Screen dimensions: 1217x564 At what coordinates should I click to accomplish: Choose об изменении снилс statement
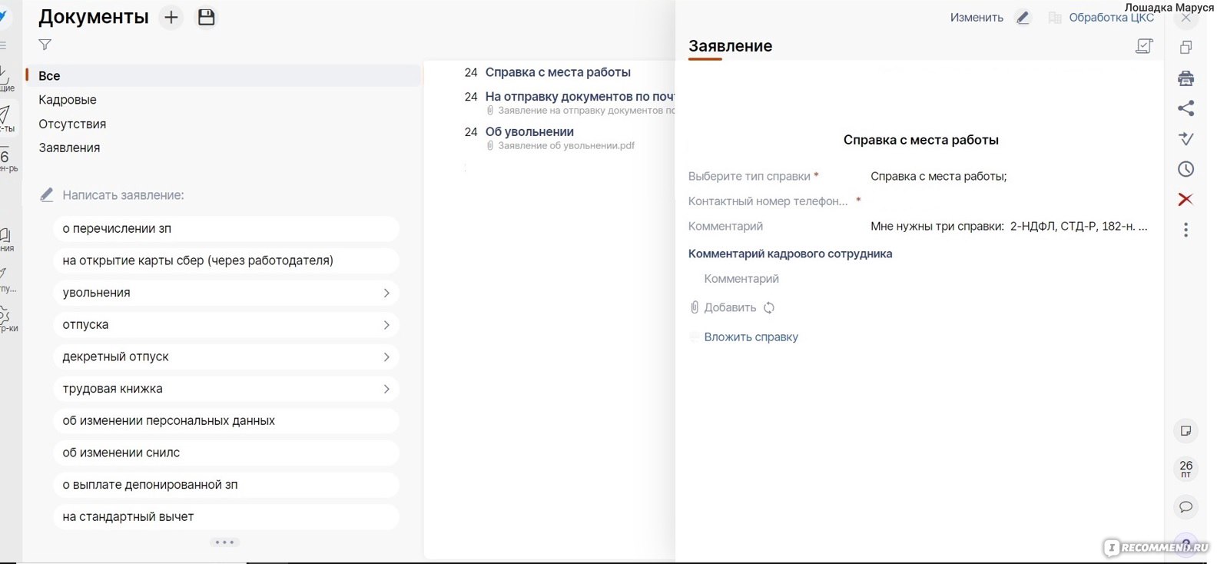(227, 453)
